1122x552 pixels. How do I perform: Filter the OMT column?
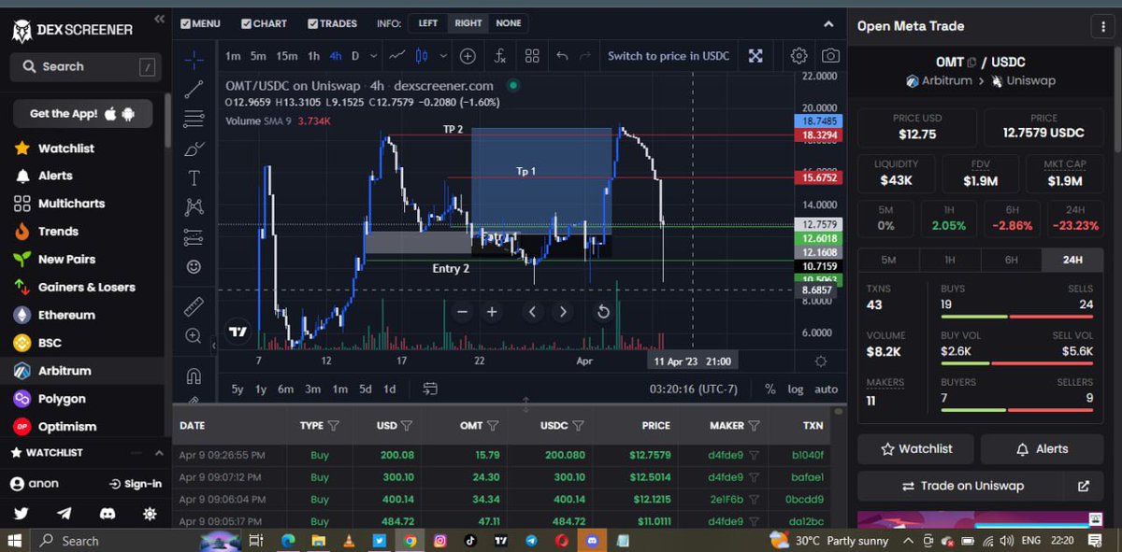click(491, 425)
